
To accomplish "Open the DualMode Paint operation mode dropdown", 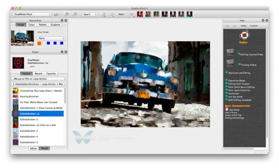I will (x=32, y=14).
